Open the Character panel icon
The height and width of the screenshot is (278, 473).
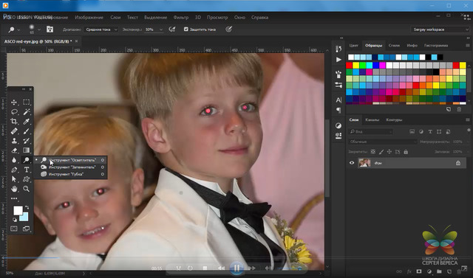tap(338, 100)
